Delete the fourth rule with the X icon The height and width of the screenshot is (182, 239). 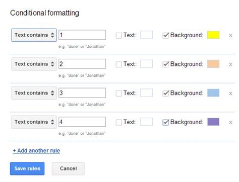pos(230,123)
